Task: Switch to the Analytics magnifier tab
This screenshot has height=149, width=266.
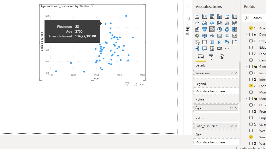Action: coord(222,57)
